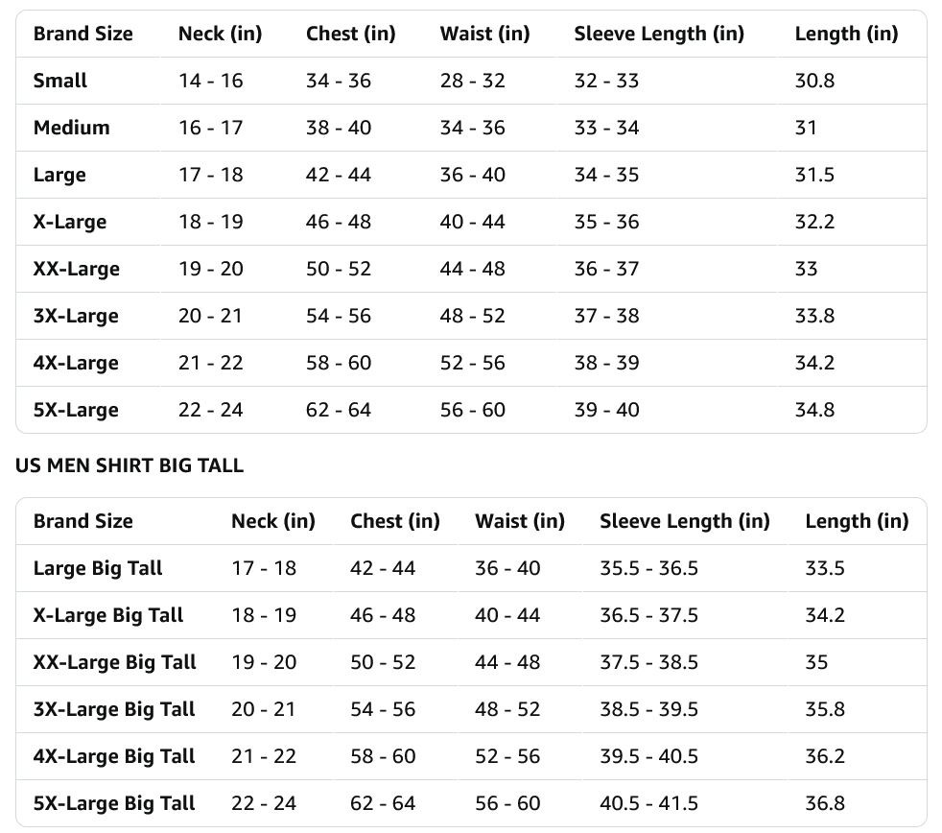
Task: Click the US MEN SHIRT BIG TALL heading
Action: point(130,465)
